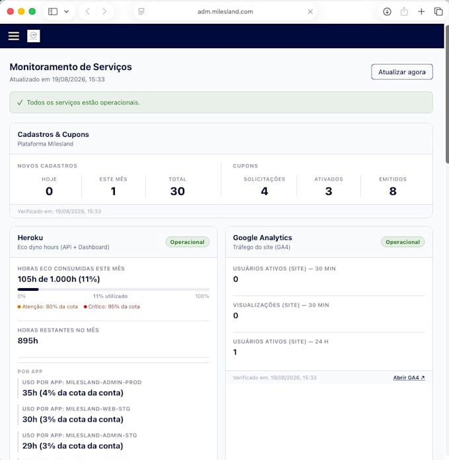Click 'Atualizado em 19/08/2026, 15:33' text
This screenshot has width=449, height=460.
[x=57, y=79]
